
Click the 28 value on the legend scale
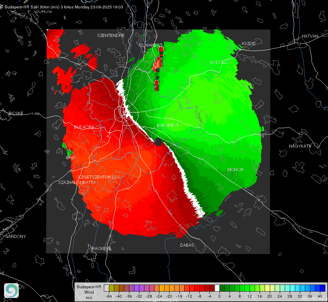tap(290, 296)
